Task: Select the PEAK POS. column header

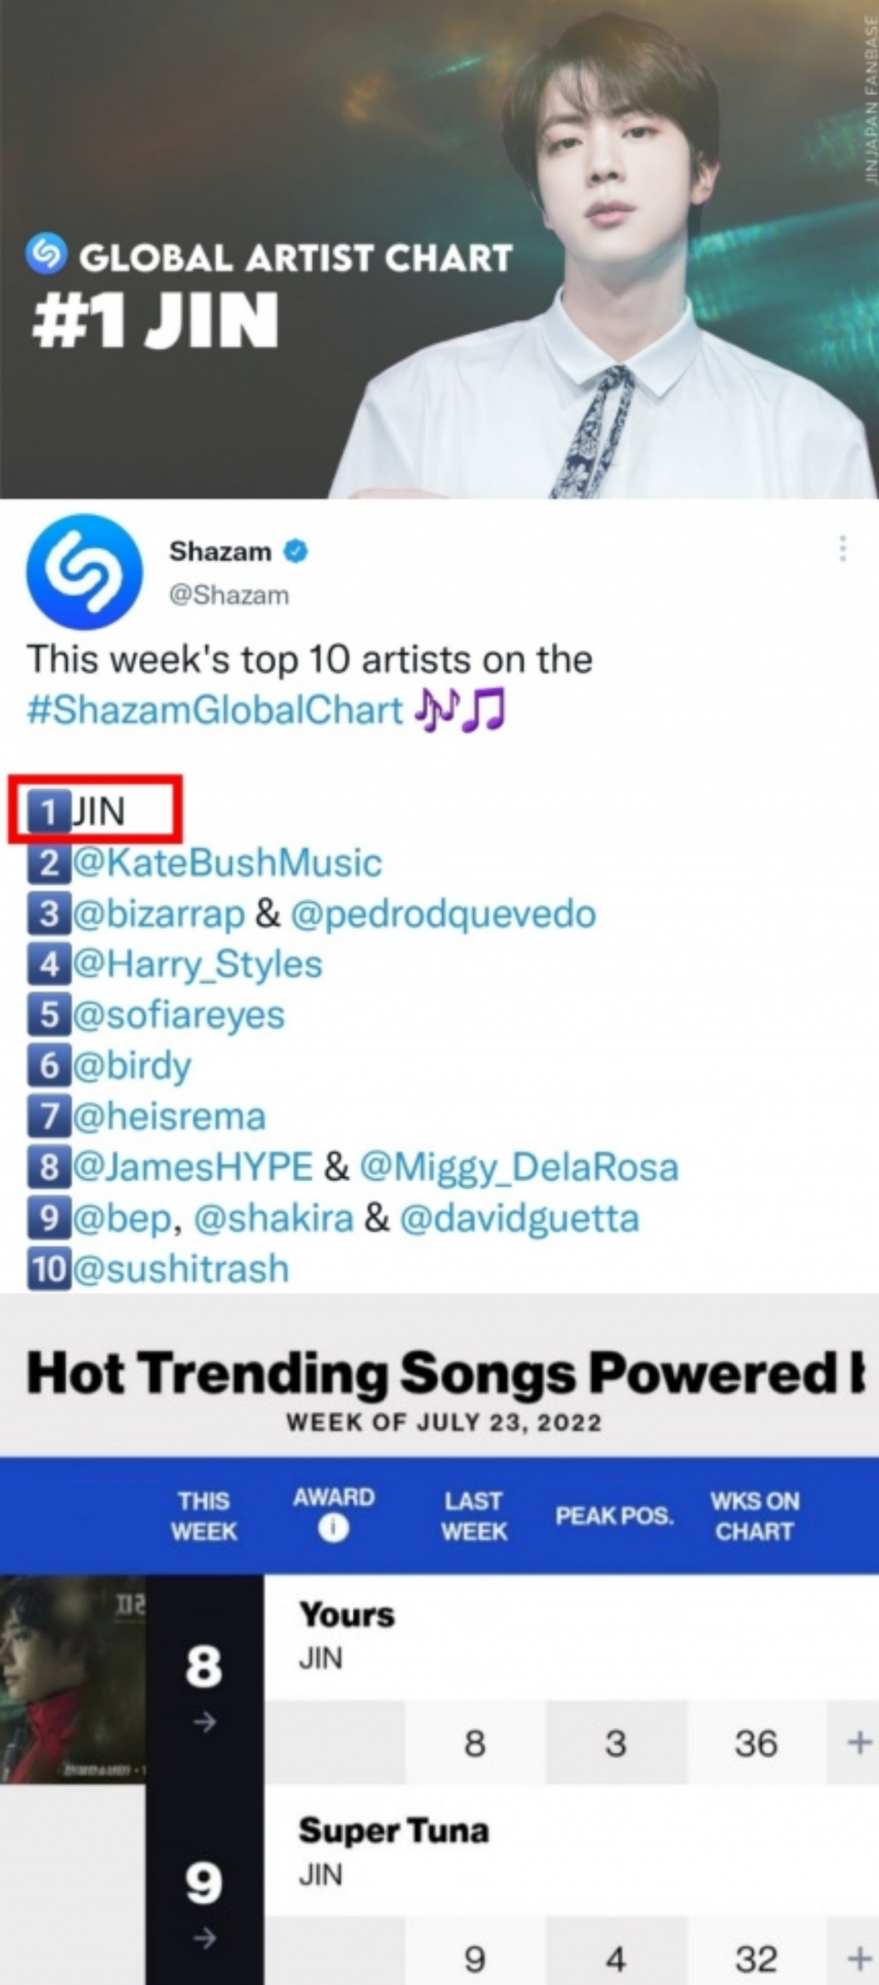Action: pos(615,1516)
